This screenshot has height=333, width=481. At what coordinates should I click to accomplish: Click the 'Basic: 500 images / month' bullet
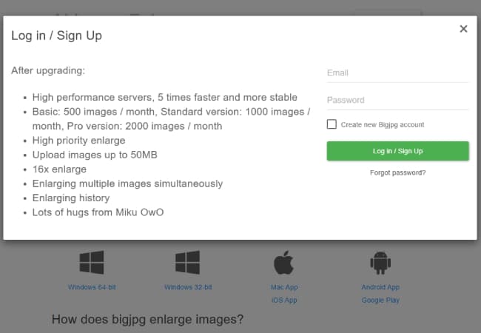point(171,119)
